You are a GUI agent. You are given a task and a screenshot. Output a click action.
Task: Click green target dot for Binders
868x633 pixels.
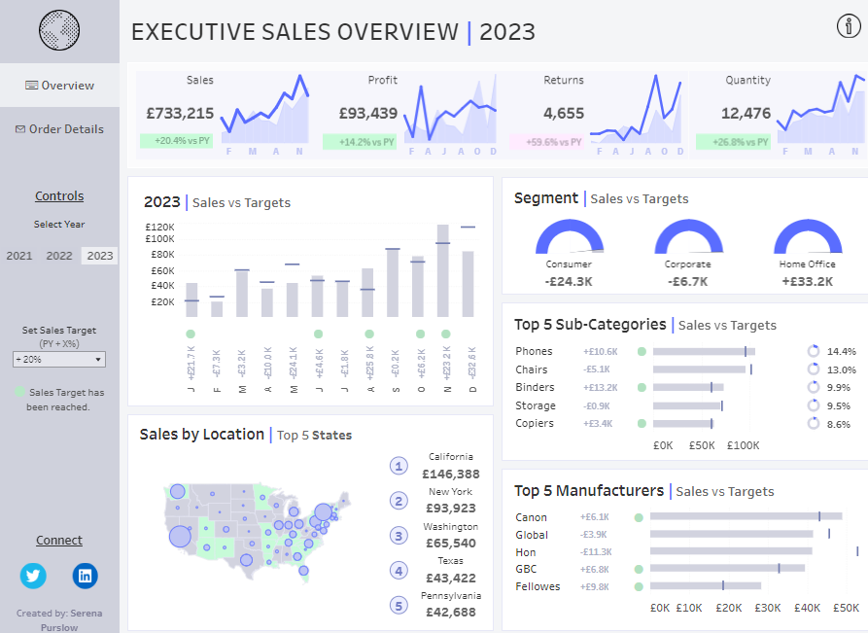click(x=642, y=388)
